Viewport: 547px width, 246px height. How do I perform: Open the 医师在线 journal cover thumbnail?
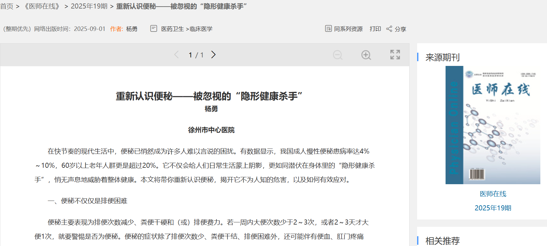(x=493, y=125)
